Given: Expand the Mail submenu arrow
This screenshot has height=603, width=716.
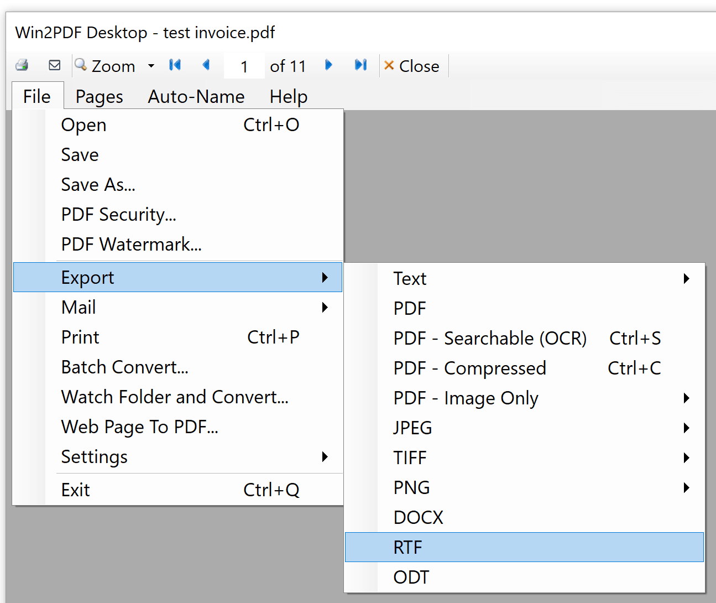Looking at the screenshot, I should click(325, 307).
